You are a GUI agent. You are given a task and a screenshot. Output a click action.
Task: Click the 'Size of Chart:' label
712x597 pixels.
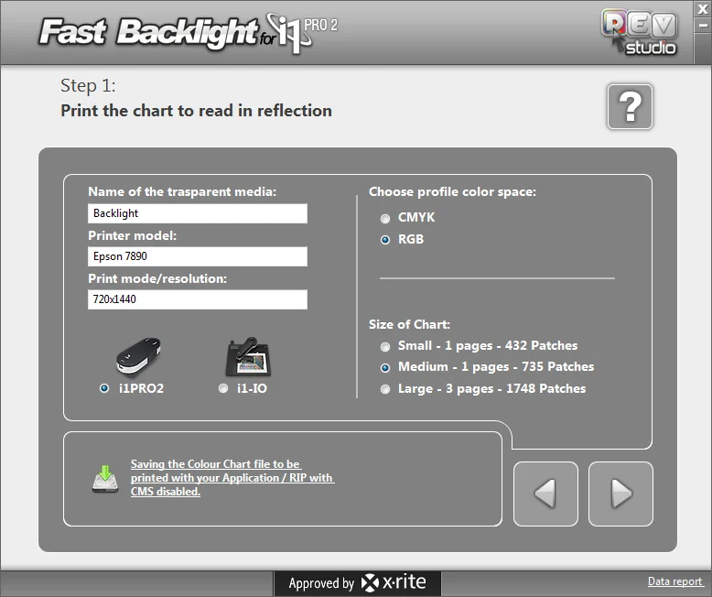click(409, 324)
